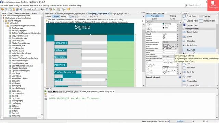Switch to Fees_Management_System.java editor tab
Viewport: 219px width, 123px height.
tap(72, 14)
